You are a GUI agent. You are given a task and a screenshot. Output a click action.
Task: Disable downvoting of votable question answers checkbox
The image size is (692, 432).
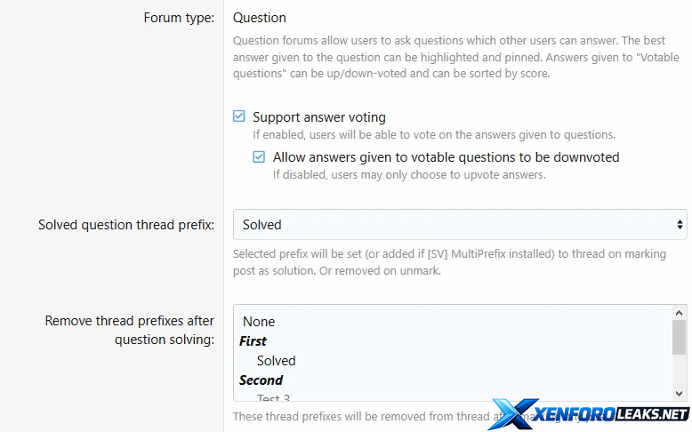point(259,157)
